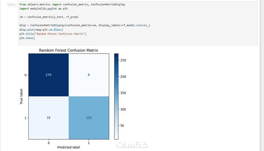Click the 270 true-negative matrix cell
Screen dimensions: 264x151
pos(49,75)
